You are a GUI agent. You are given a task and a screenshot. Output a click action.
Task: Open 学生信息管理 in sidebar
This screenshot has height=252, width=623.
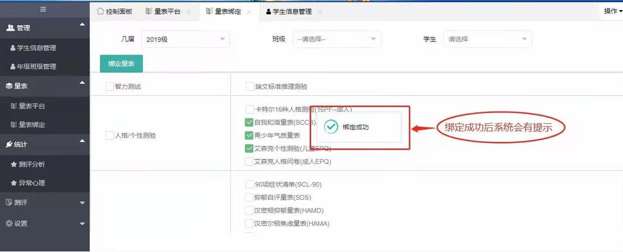(x=36, y=48)
